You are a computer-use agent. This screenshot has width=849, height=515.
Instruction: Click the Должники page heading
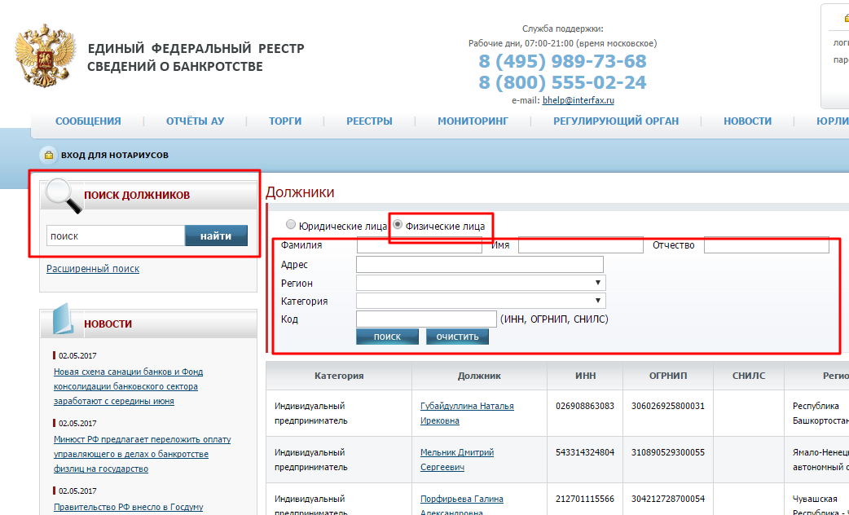coord(300,192)
